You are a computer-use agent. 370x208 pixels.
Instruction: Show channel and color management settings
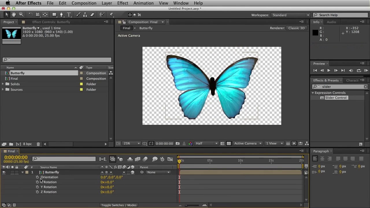[190, 143]
